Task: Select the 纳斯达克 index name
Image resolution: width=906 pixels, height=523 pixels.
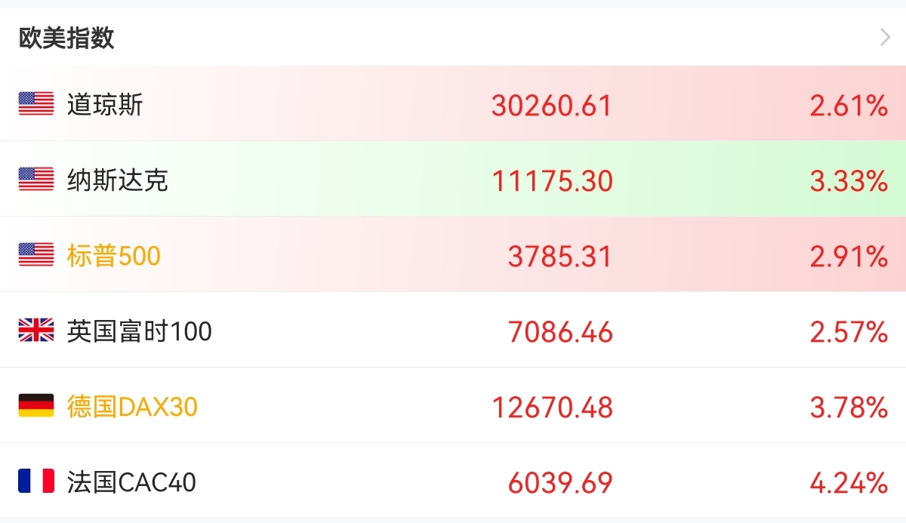Action: 117,180
